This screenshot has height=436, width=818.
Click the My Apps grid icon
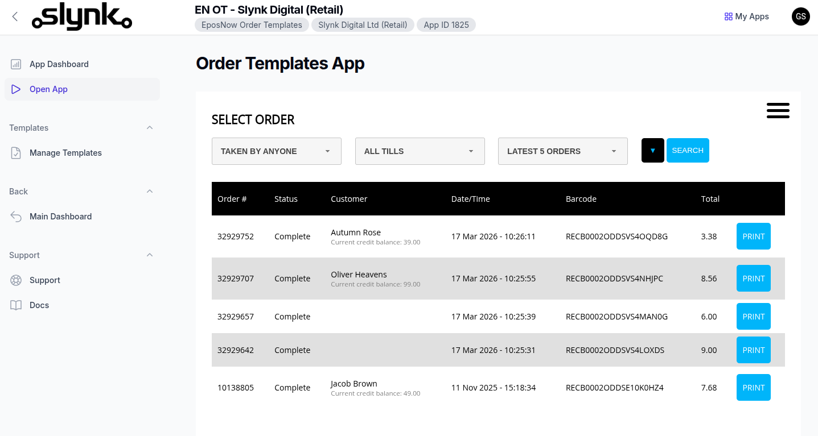click(728, 16)
